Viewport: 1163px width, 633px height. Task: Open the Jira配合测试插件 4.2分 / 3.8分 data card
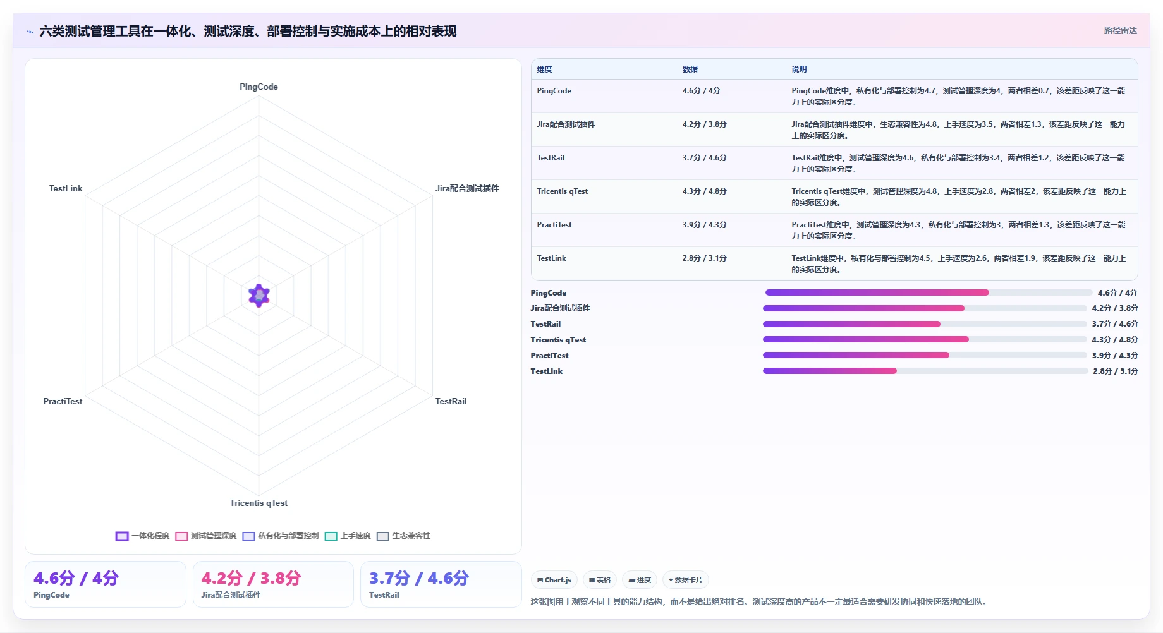pos(273,584)
